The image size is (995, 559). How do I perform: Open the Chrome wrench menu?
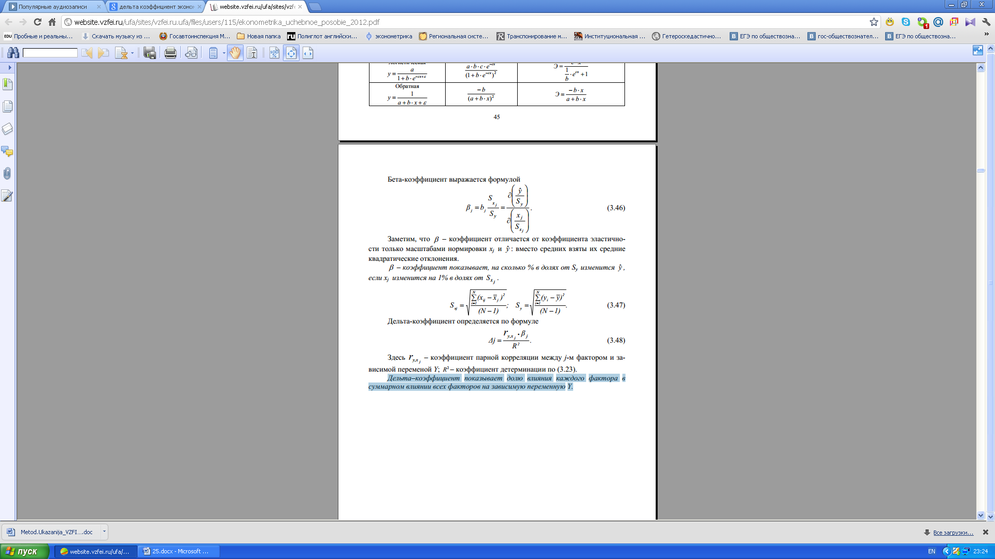click(986, 22)
